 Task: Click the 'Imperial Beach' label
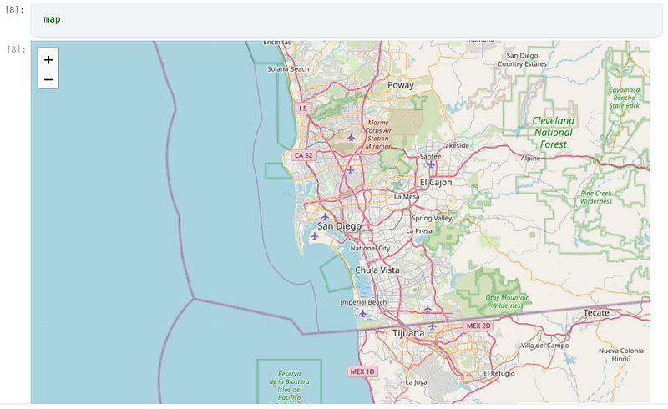pos(363,302)
